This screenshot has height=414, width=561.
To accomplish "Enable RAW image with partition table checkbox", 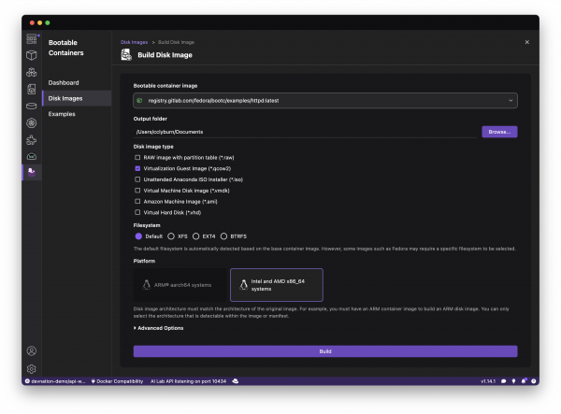I will click(x=138, y=157).
